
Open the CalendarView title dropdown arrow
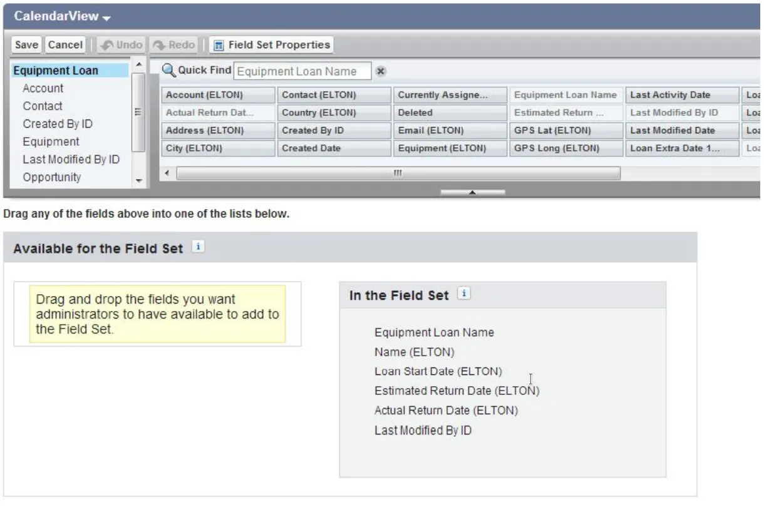pyautogui.click(x=106, y=18)
